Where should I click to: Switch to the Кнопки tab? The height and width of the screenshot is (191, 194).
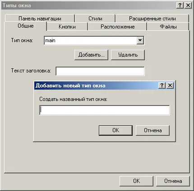[x=67, y=27]
